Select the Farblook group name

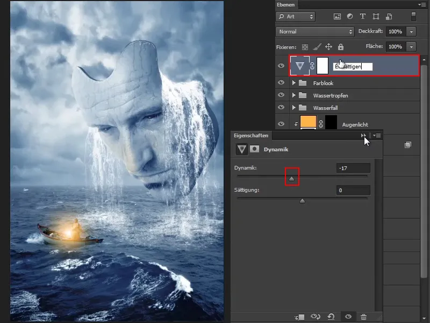[324, 83]
